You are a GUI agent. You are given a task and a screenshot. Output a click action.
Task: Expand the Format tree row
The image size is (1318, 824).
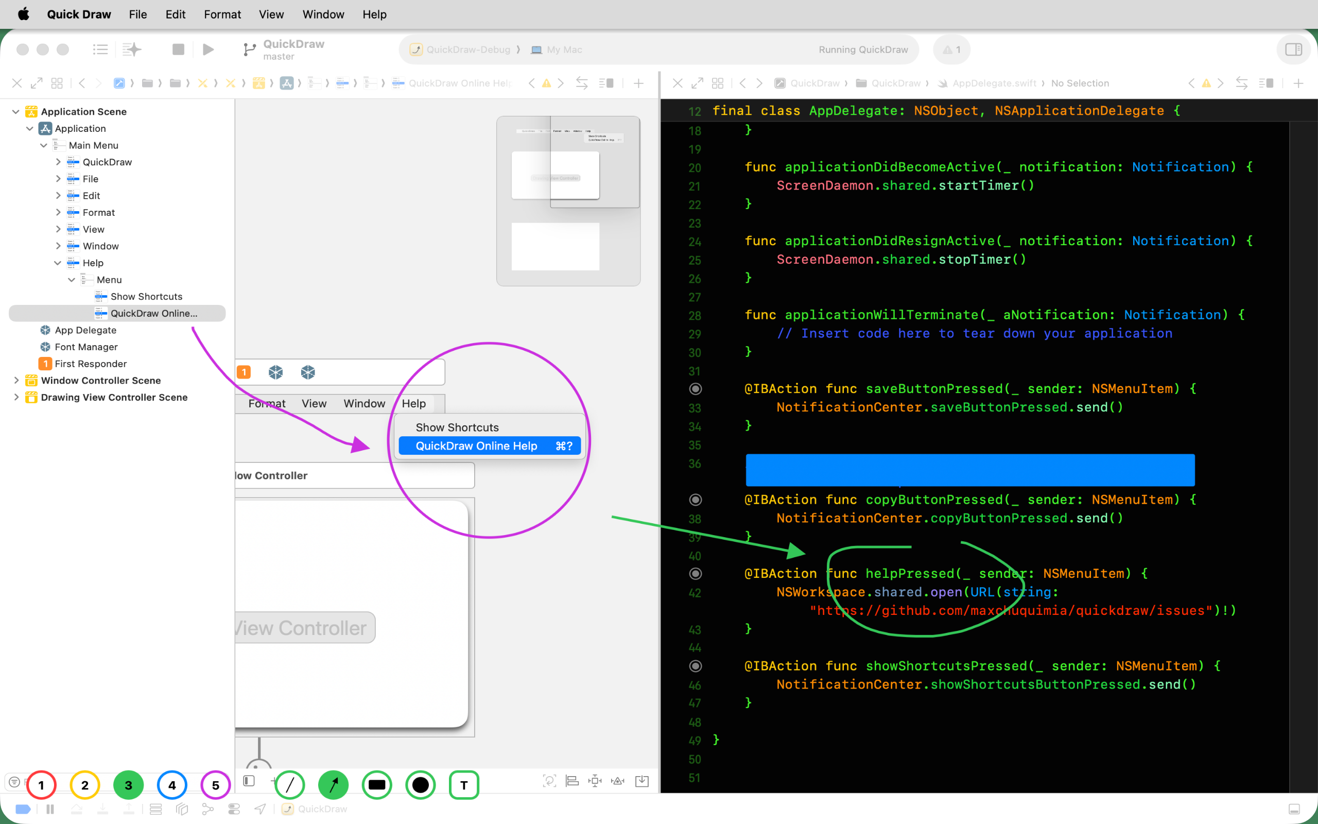pos(58,213)
